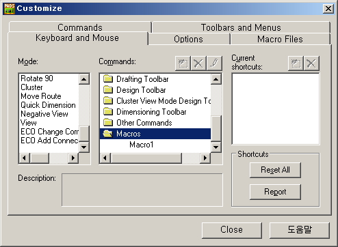Click Mode list scroll up arrow

(84, 79)
